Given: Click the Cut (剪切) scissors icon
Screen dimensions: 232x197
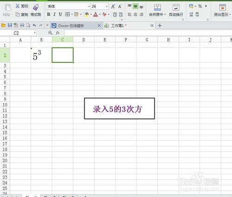Looking at the screenshot, I should point(18,6).
